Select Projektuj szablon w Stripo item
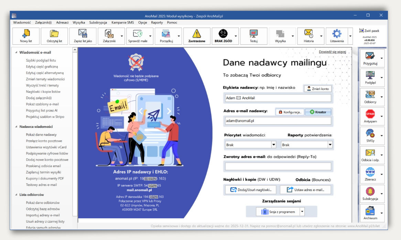This screenshot has width=401, height=240. click(45, 117)
